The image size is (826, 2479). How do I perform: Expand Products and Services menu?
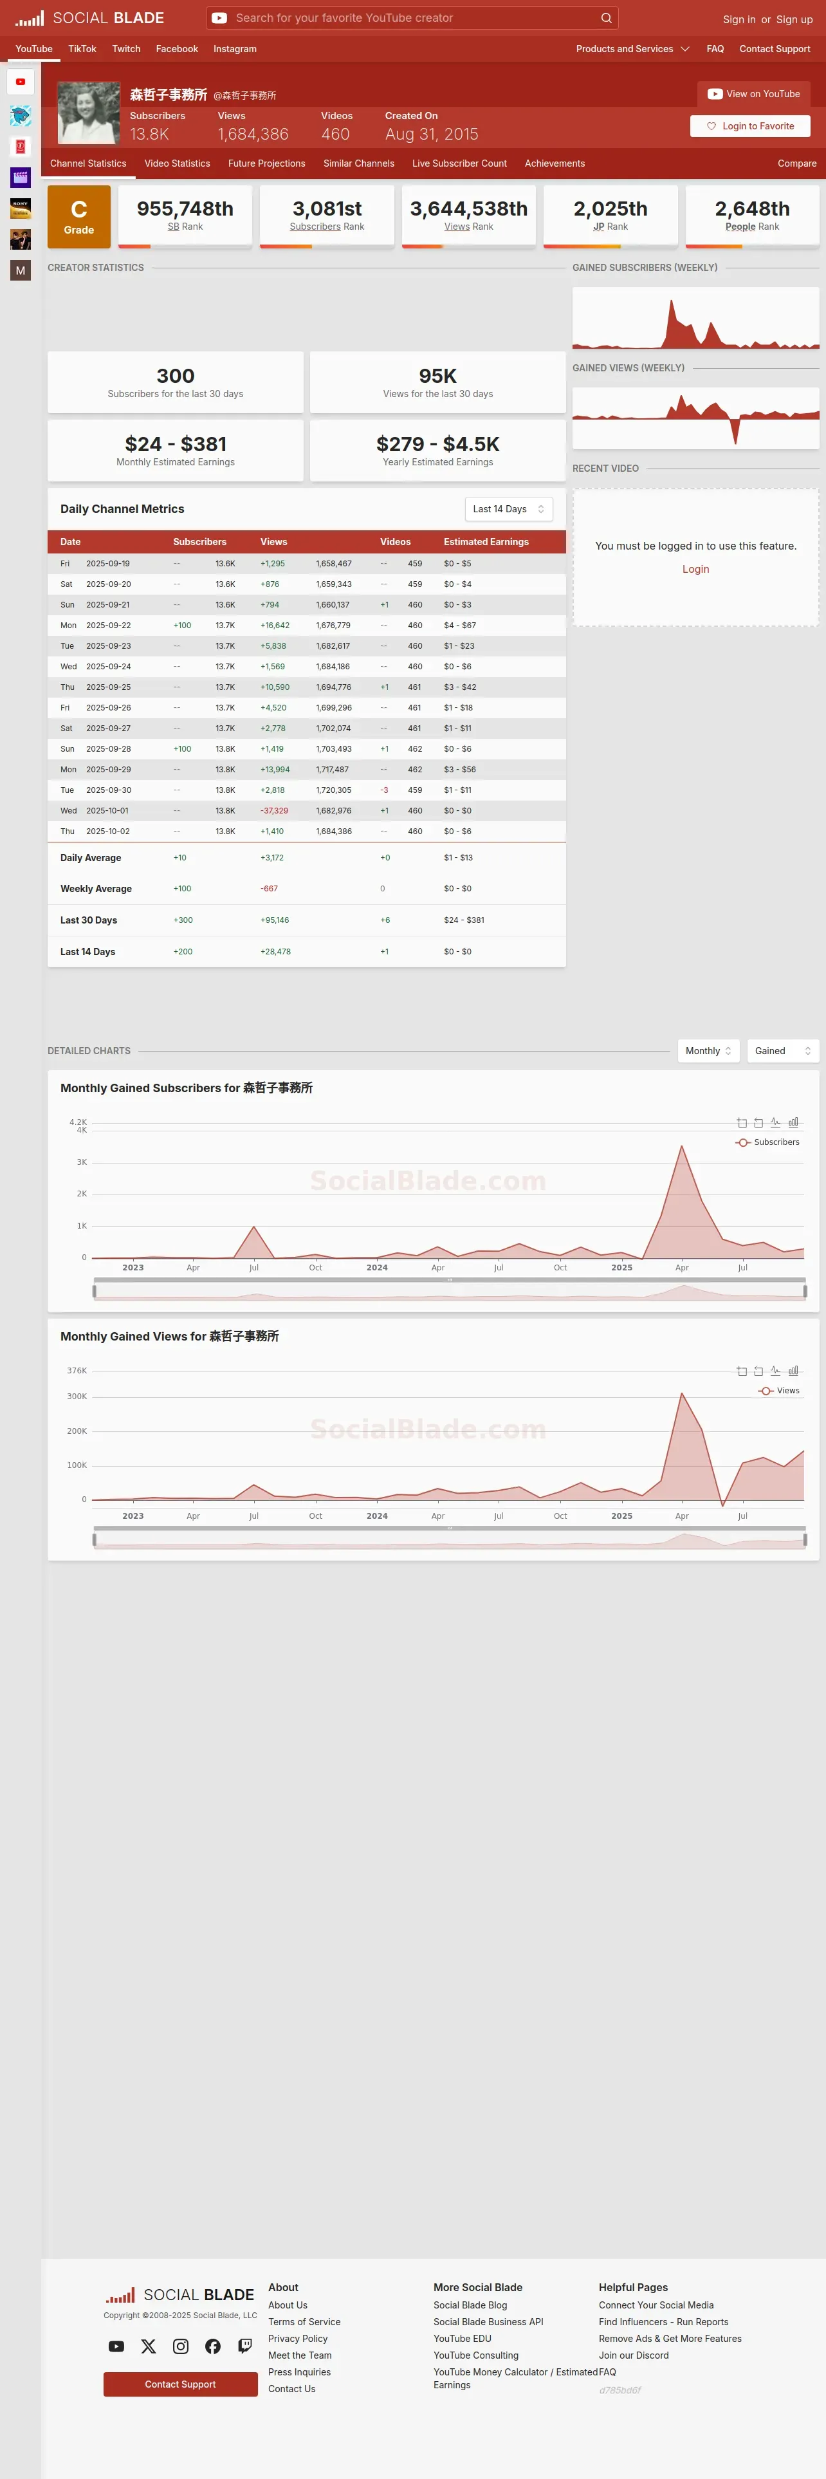click(x=633, y=49)
